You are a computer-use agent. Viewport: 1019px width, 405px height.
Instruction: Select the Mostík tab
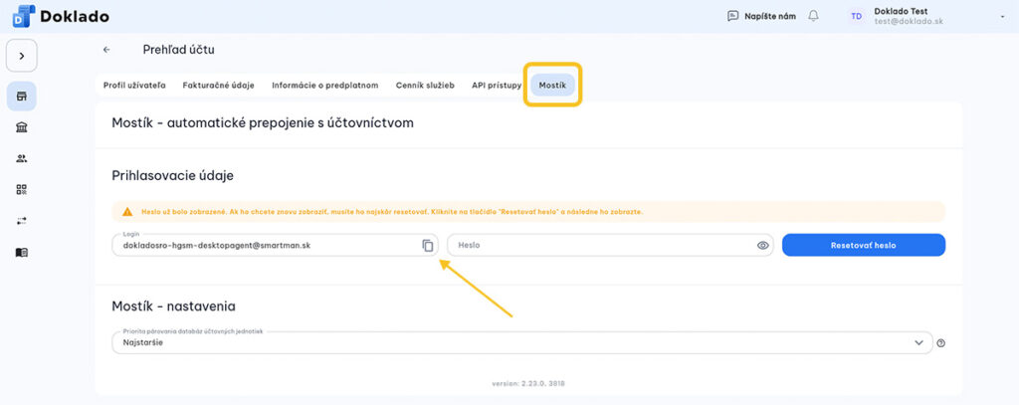coord(552,86)
